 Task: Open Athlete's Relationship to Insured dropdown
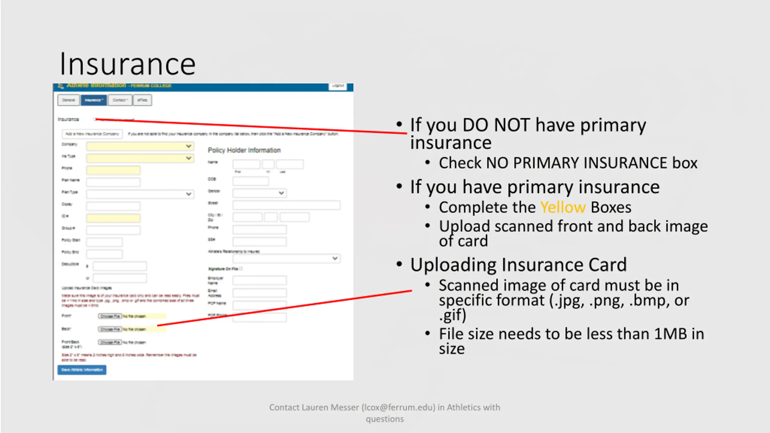click(286, 259)
